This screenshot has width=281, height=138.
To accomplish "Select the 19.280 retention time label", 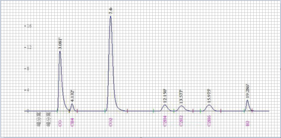I will (x=247, y=92).
